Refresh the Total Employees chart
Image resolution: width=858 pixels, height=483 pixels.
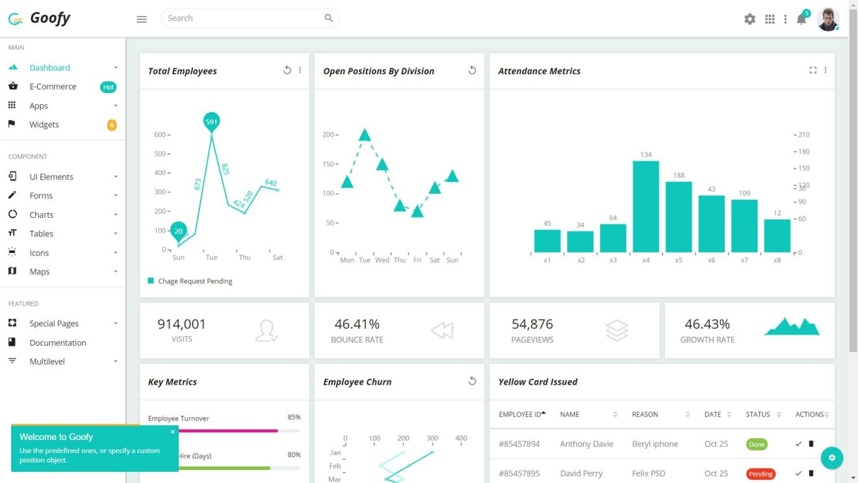pyautogui.click(x=287, y=70)
